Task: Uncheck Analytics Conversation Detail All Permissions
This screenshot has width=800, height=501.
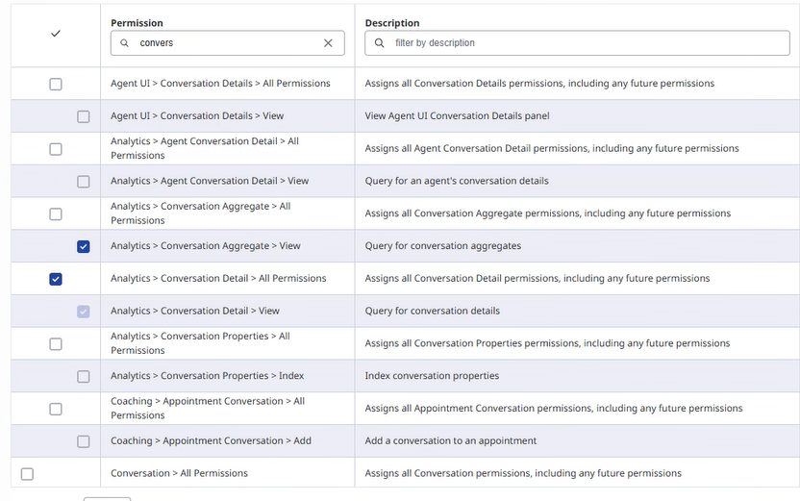Action: [x=56, y=279]
